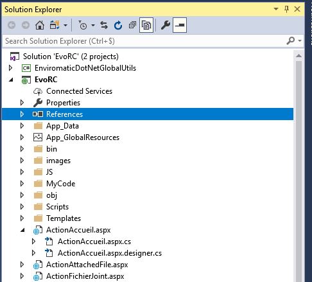Select the References row

click(148, 114)
